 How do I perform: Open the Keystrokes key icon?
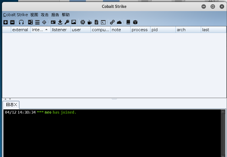(67, 22)
